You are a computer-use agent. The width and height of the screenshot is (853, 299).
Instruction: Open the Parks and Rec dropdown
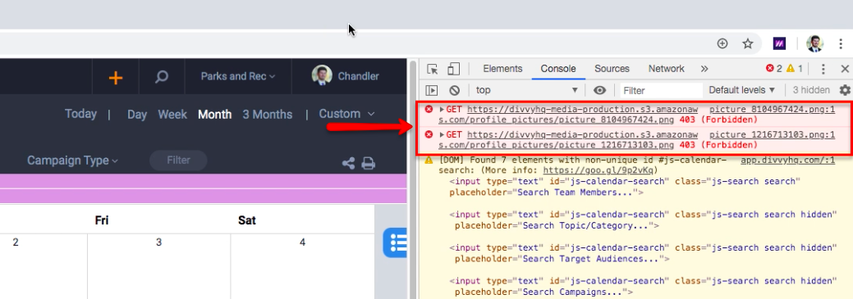point(238,76)
